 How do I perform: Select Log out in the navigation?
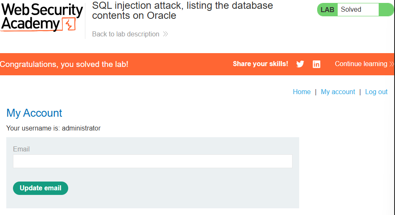coord(376,92)
